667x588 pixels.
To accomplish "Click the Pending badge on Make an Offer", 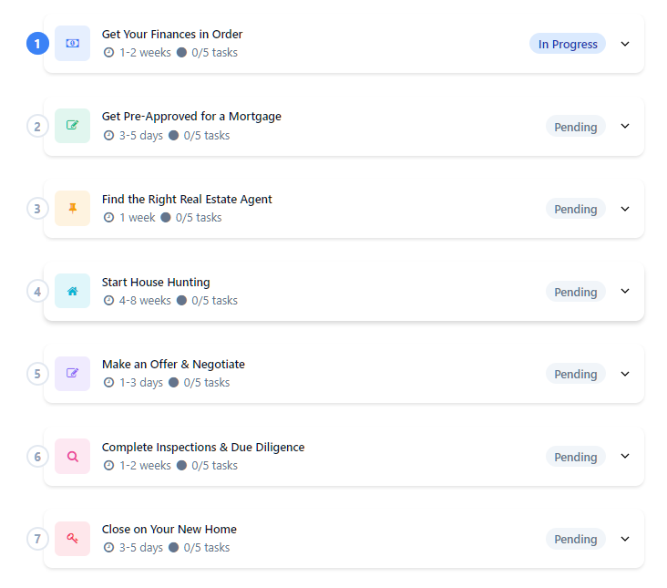I will pos(575,374).
